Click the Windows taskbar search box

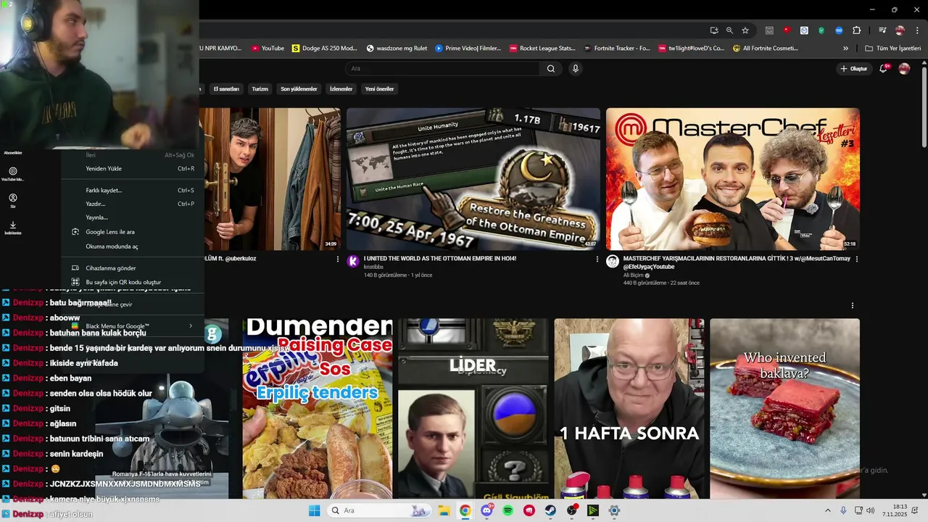point(378,510)
